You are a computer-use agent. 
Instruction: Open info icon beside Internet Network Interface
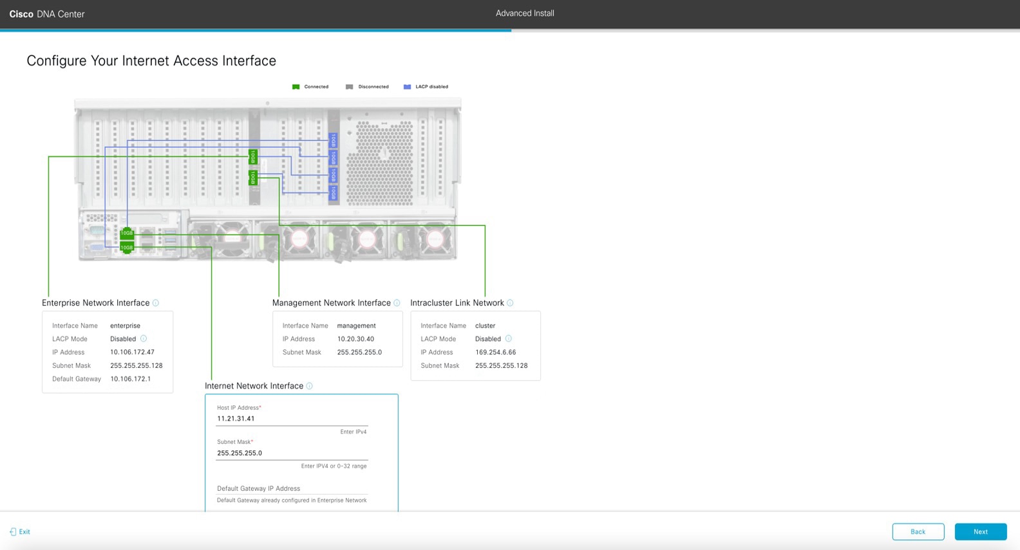tap(309, 386)
